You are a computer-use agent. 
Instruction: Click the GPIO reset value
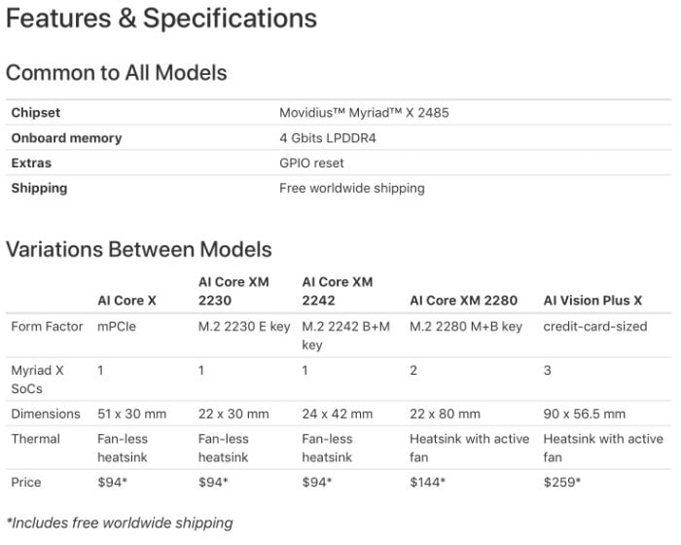tap(311, 163)
